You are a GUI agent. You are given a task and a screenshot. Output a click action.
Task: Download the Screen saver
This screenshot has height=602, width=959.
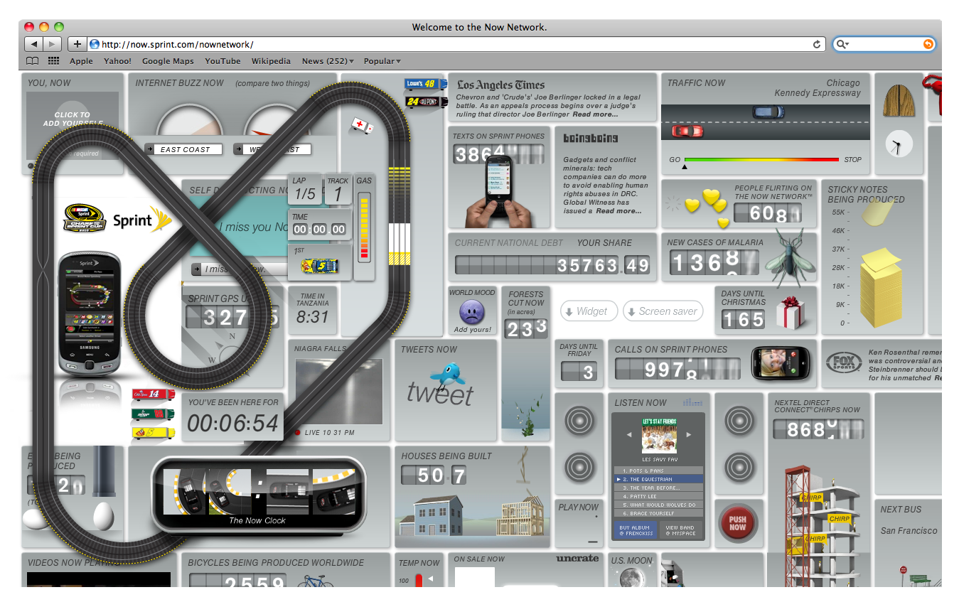click(x=663, y=311)
